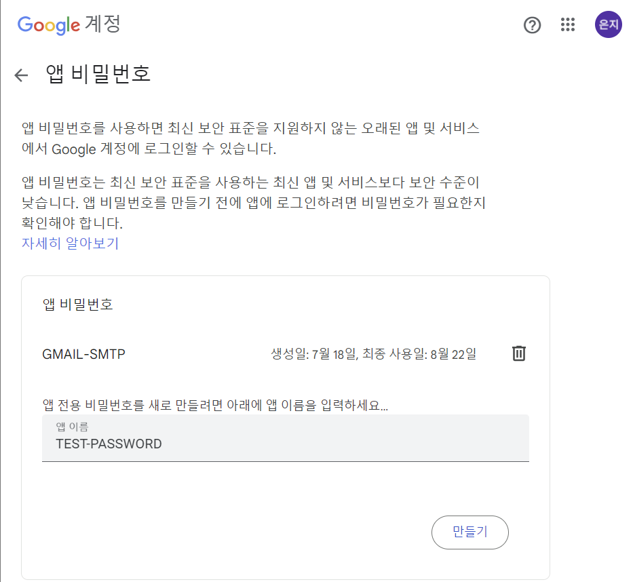Open the 은지 account avatar menu
Screen dimensions: 633x582
tap(608, 24)
